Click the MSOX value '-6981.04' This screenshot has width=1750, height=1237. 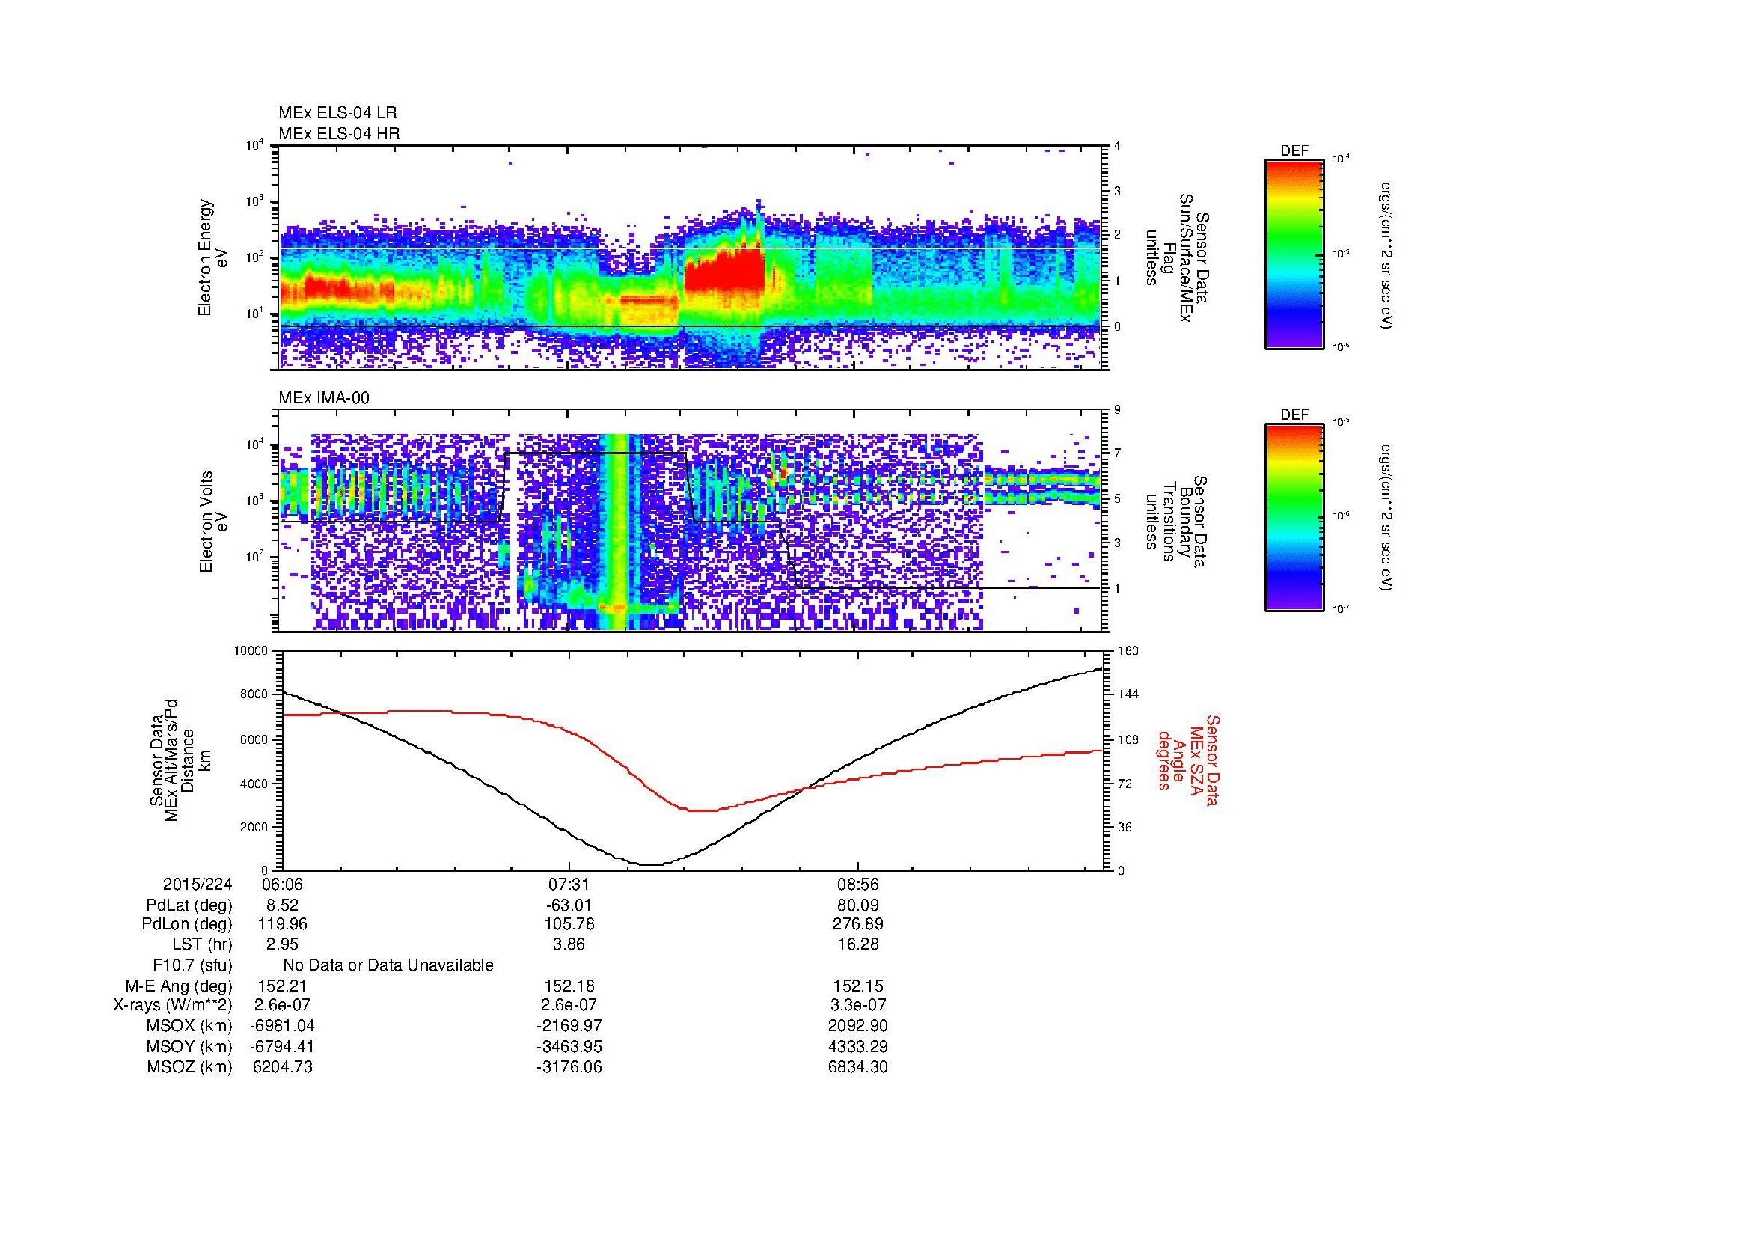coord(282,1027)
